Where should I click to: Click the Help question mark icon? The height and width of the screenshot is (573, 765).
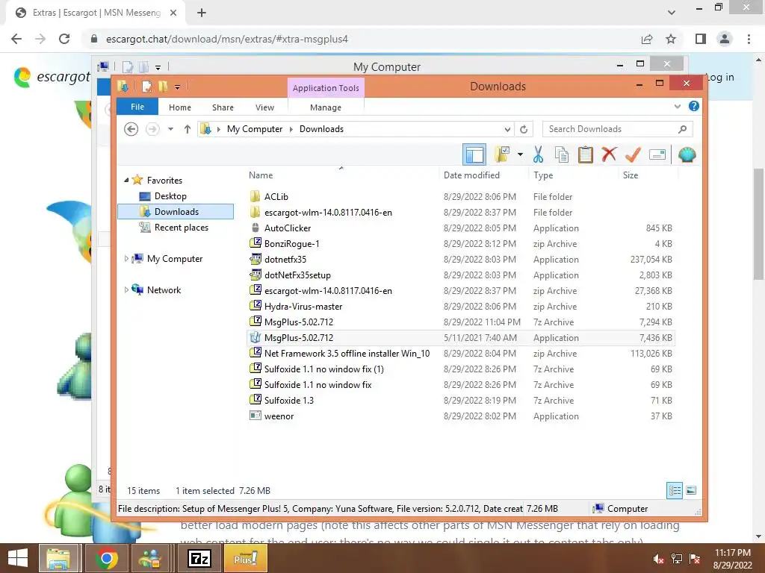pos(694,106)
